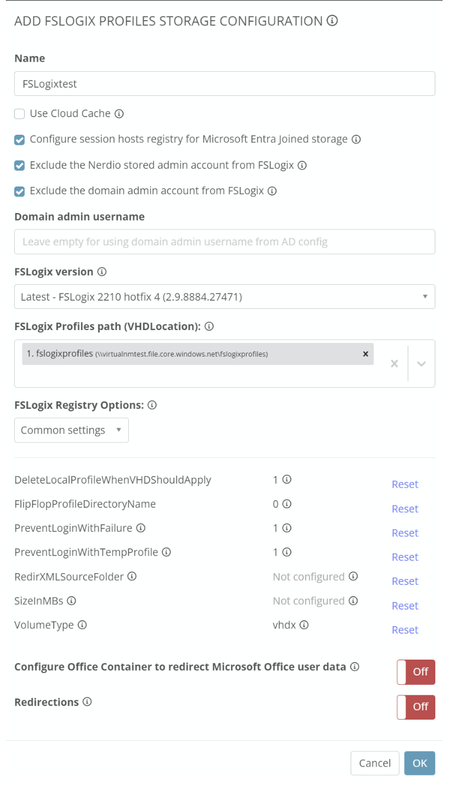Expand the VHDLocation path chevron
The width and height of the screenshot is (453, 792).
(421, 364)
